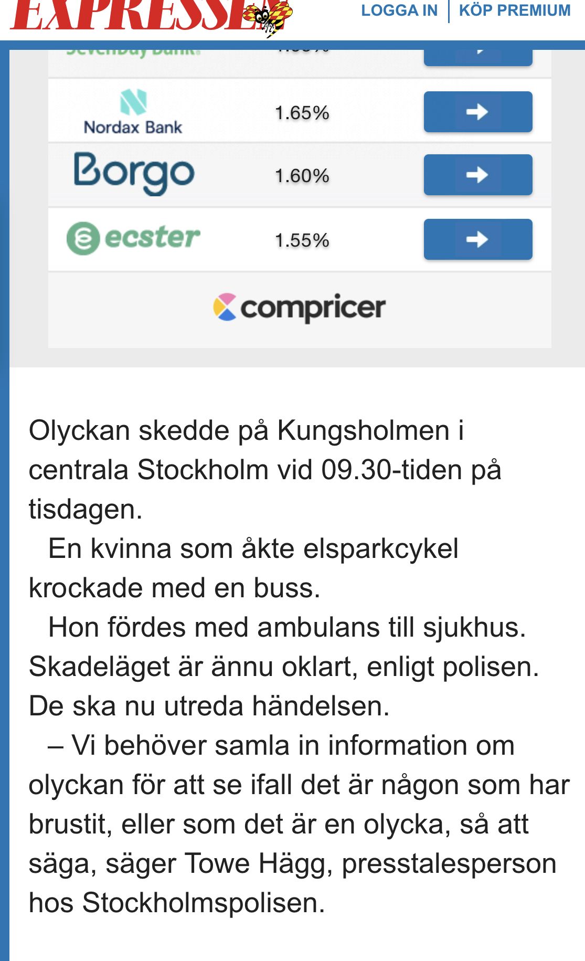Screen dimensions: 585x961
Task: Click the SevenDay Bank logo
Action: 133,53
